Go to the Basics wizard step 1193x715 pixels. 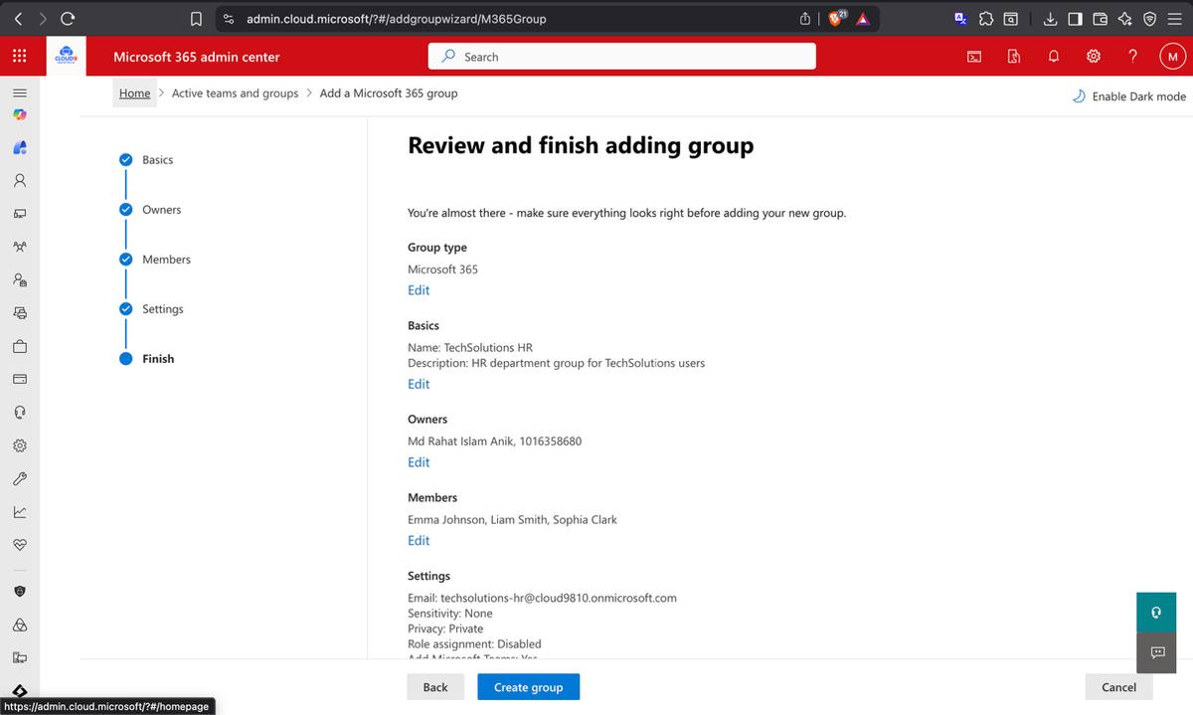[157, 159]
